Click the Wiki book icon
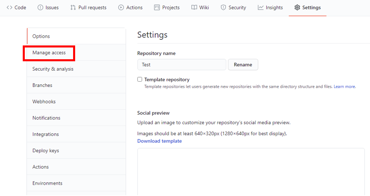The width and height of the screenshot is (370, 196). [194, 8]
